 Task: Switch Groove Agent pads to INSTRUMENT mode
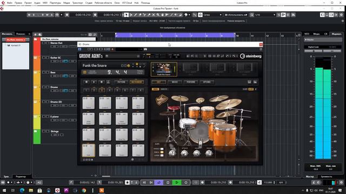pos(137,82)
